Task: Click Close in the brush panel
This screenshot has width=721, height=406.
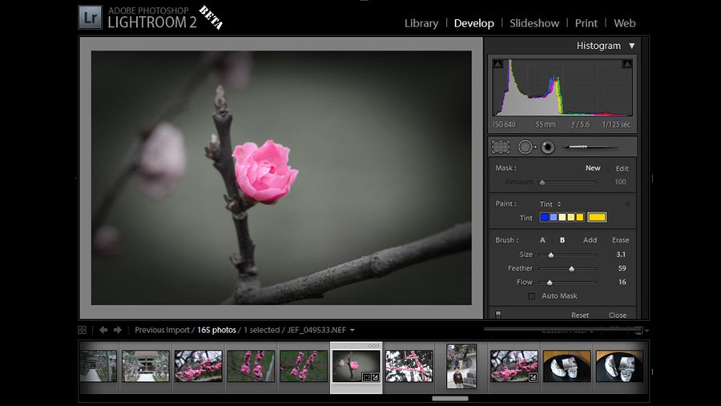Action: [618, 315]
